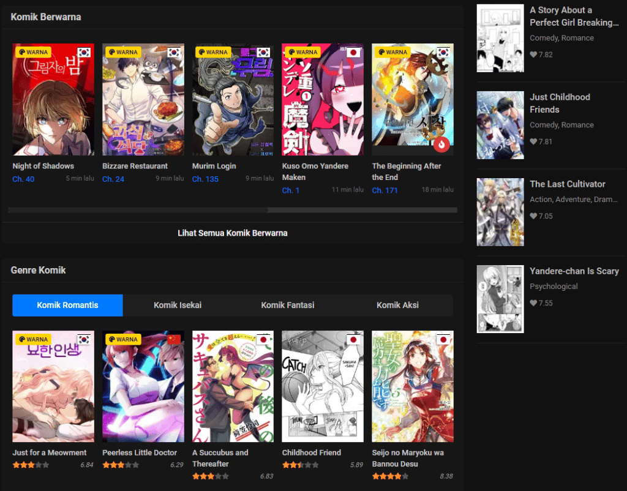Click the title Just for a Meowment

(49, 452)
